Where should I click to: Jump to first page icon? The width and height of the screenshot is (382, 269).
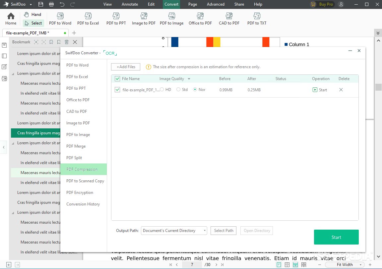click(171, 265)
